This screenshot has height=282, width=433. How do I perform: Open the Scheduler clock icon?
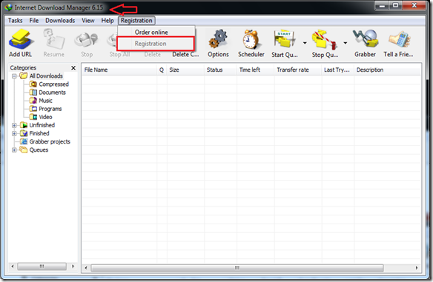[251, 39]
